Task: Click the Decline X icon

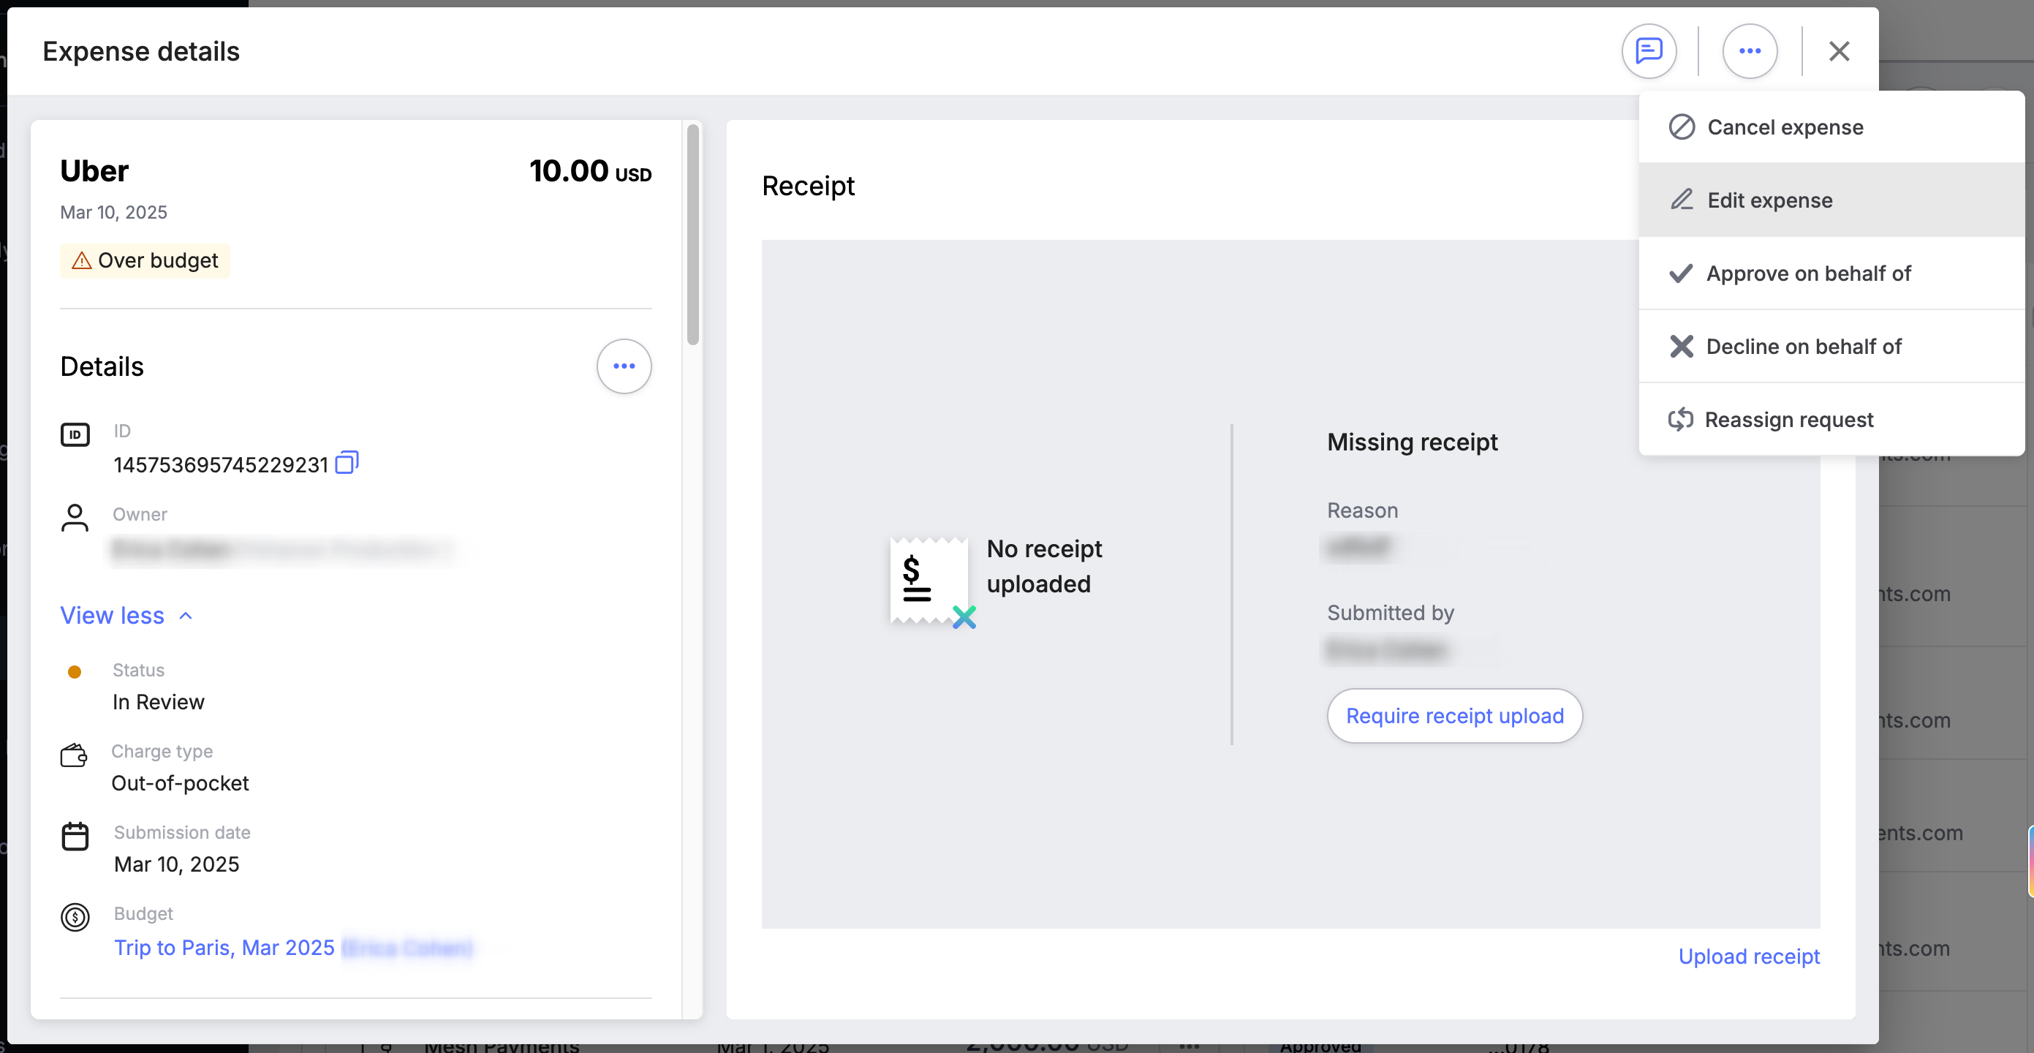Action: point(1681,346)
